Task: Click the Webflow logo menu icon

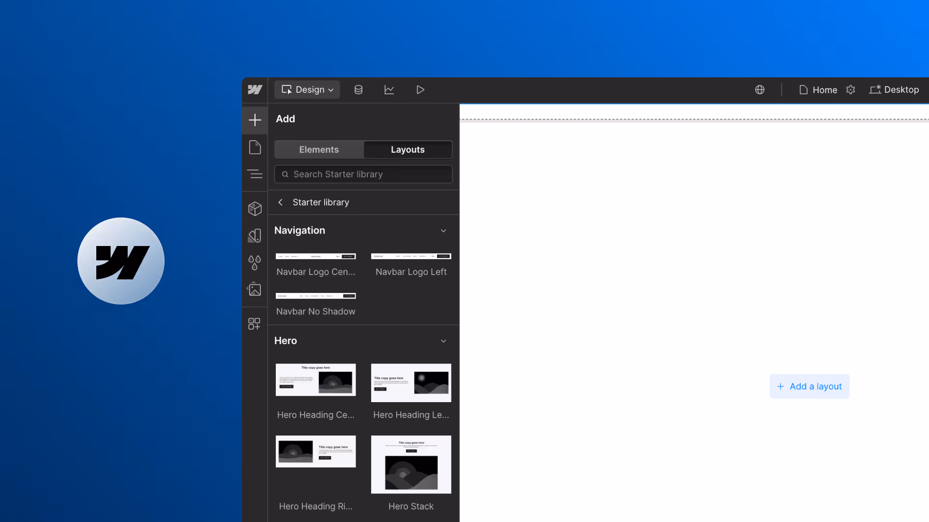Action: coord(255,90)
